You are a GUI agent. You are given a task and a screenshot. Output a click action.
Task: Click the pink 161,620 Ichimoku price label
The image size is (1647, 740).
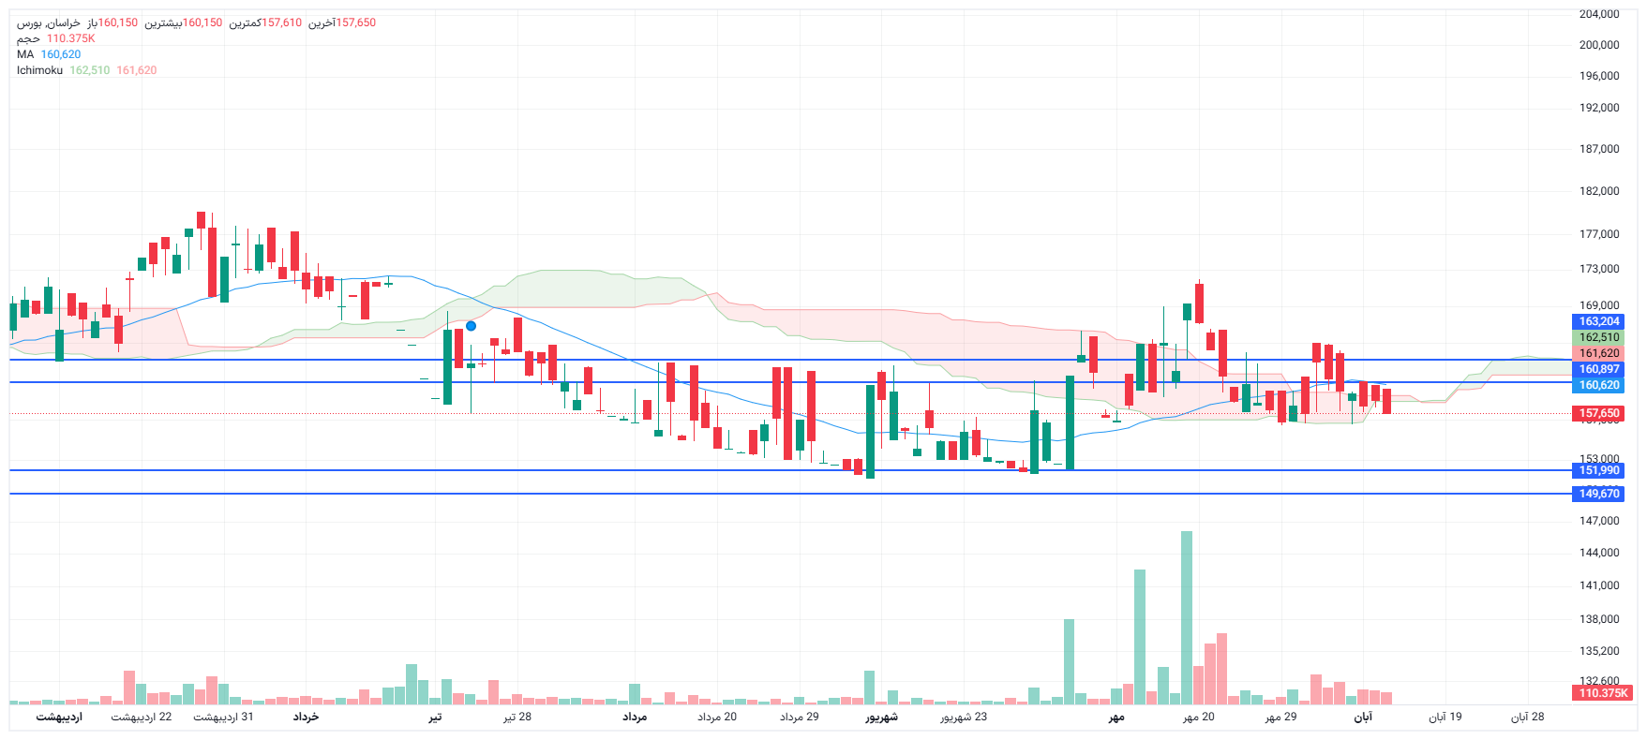pos(1599,353)
